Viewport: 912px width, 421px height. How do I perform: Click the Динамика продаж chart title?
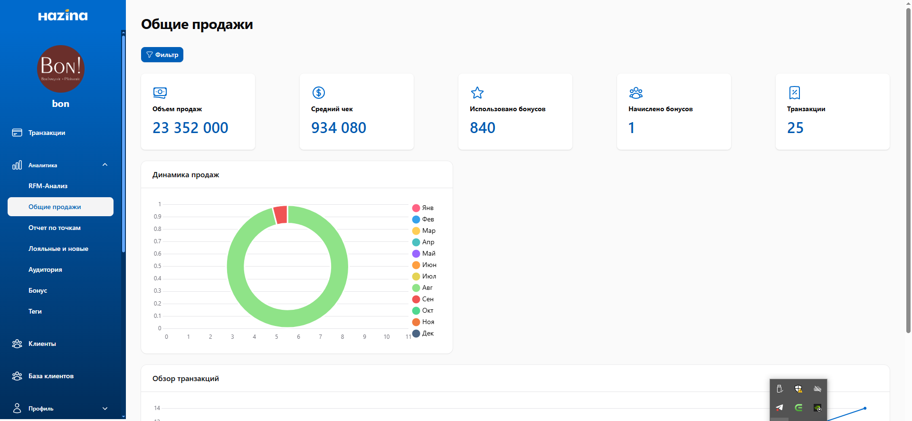(x=186, y=175)
